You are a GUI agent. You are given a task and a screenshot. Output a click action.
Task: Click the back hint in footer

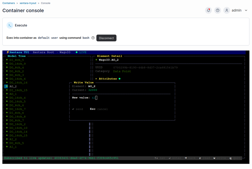190,158
